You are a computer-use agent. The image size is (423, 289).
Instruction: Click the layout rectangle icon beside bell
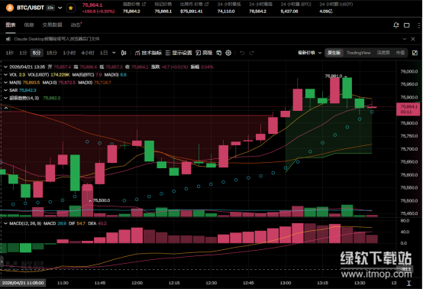406,25
